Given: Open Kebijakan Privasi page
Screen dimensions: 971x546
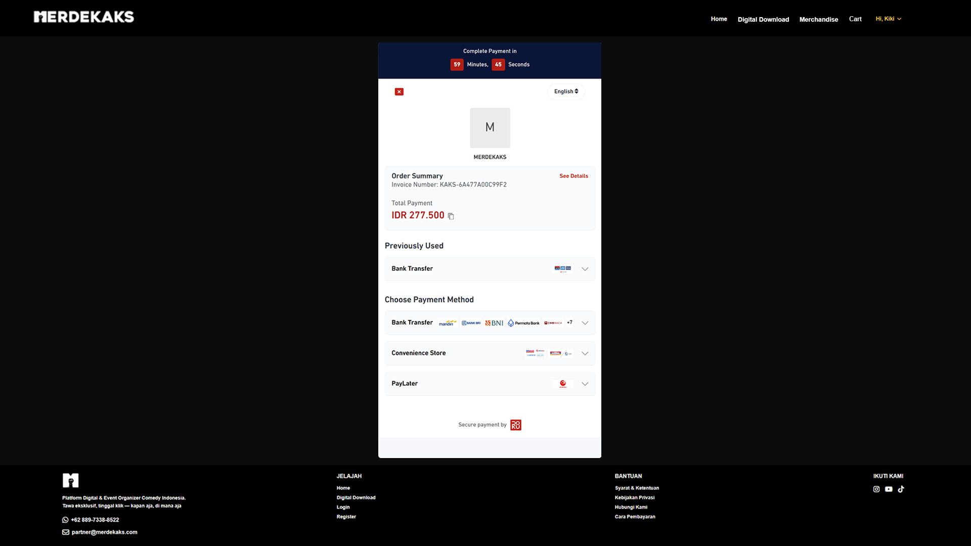Looking at the screenshot, I should [x=635, y=497].
